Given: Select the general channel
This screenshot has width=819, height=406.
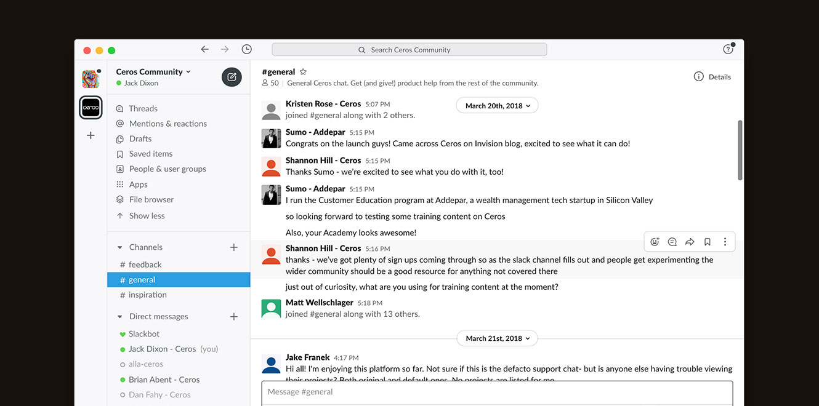Looking at the screenshot, I should [179, 280].
